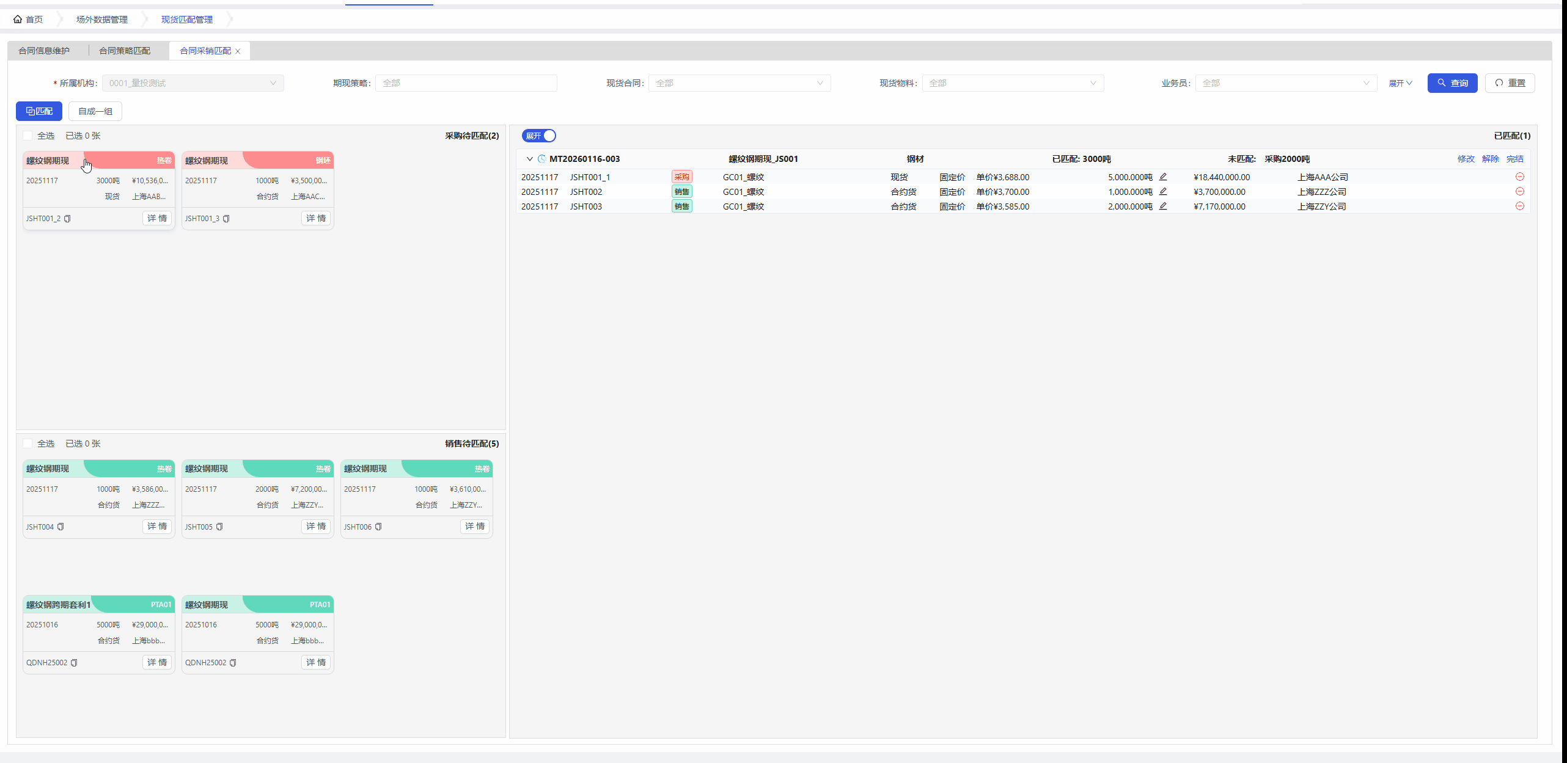Switch to 合同策略匹配 tab

[125, 51]
